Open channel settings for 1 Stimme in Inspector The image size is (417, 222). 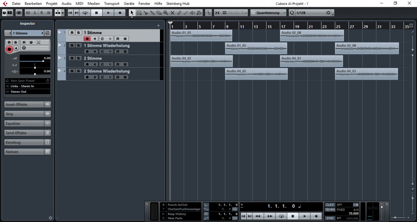click(x=48, y=33)
